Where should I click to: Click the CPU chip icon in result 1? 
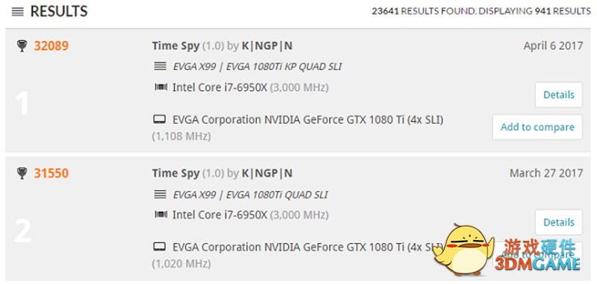160,87
